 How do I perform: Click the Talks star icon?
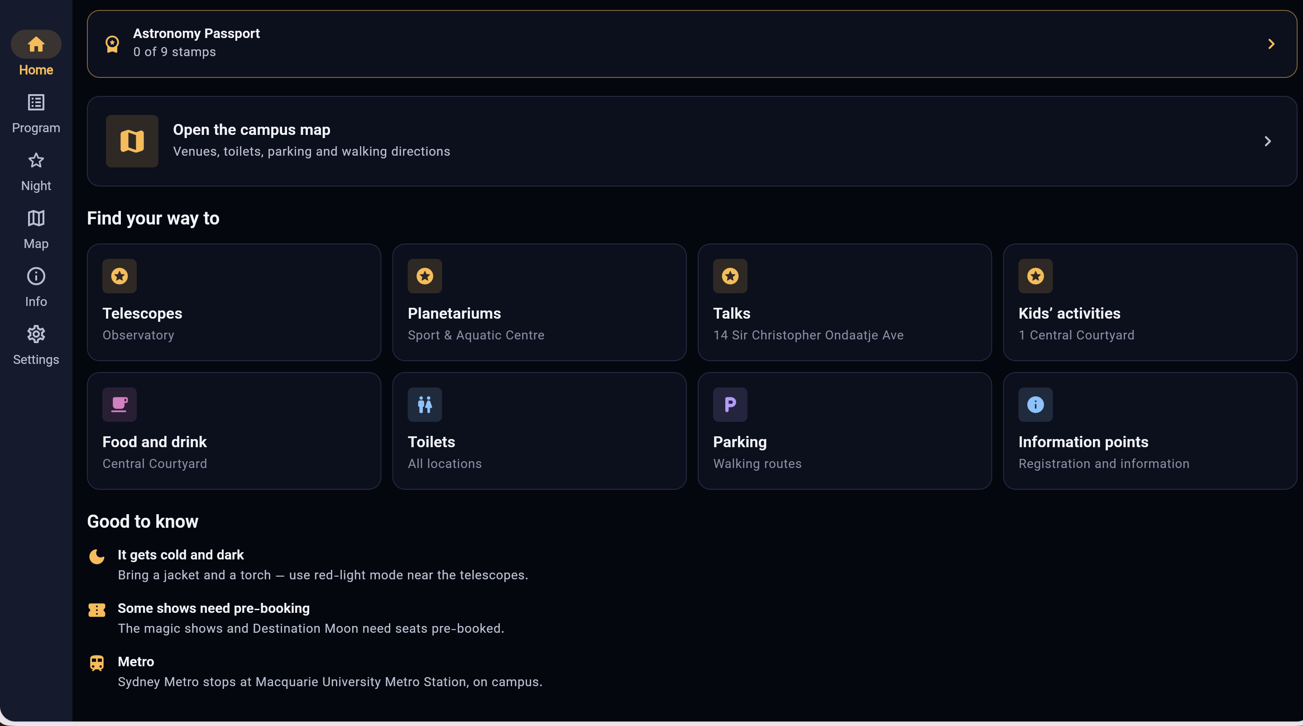(x=730, y=276)
